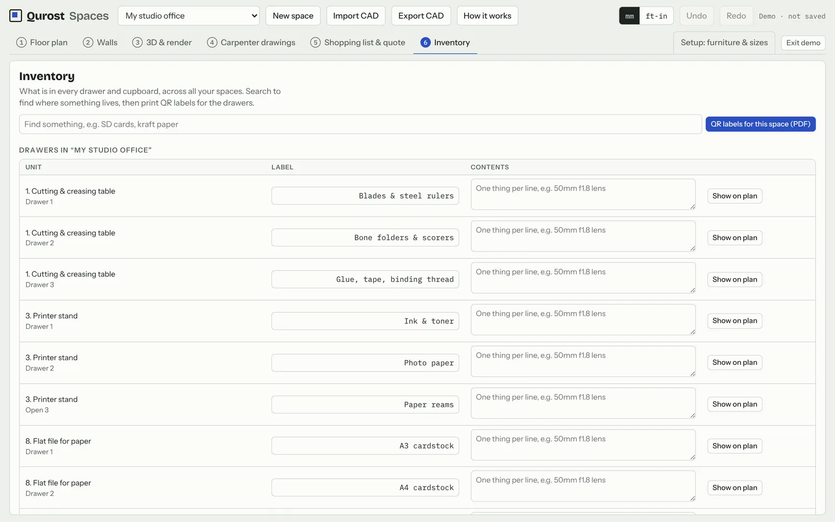Open the My studio office space dropdown
This screenshot has width=835, height=522.
click(x=189, y=16)
